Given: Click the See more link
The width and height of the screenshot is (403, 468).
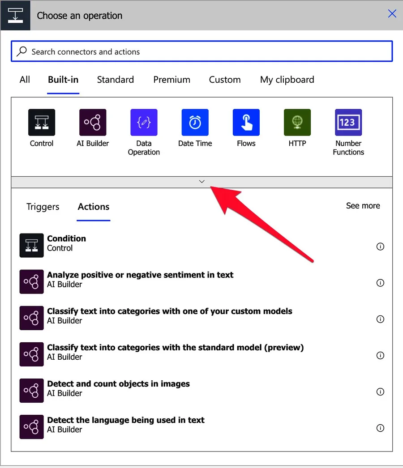Looking at the screenshot, I should click(x=363, y=206).
